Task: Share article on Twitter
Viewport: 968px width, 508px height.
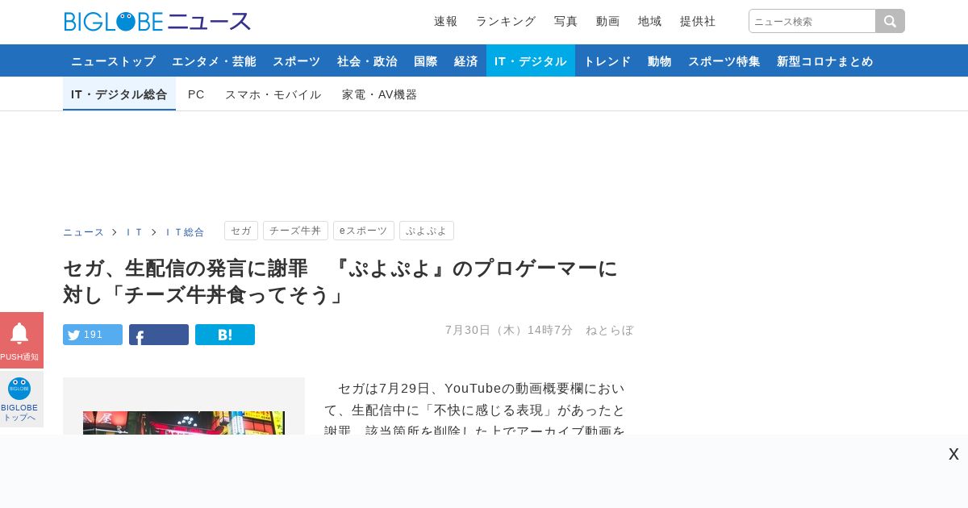Action: pos(93,335)
